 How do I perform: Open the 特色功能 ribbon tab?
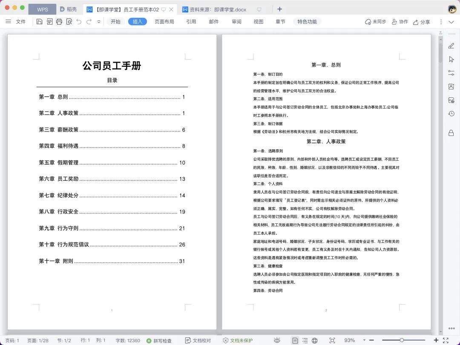[x=307, y=22]
